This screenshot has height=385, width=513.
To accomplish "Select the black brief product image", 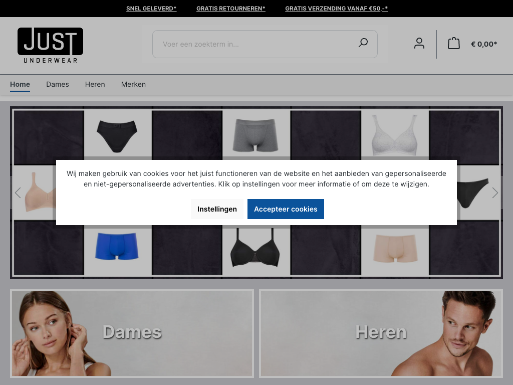I will pyautogui.click(x=117, y=136).
